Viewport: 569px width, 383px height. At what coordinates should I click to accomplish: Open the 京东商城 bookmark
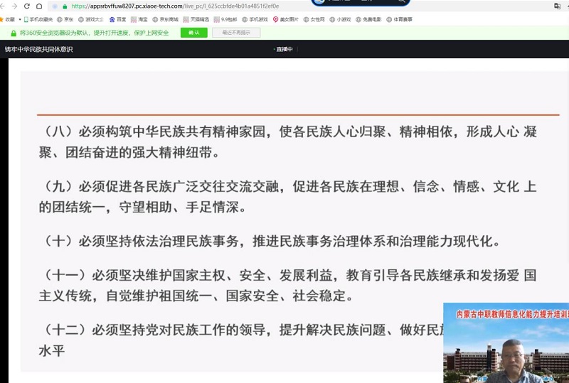(x=165, y=19)
